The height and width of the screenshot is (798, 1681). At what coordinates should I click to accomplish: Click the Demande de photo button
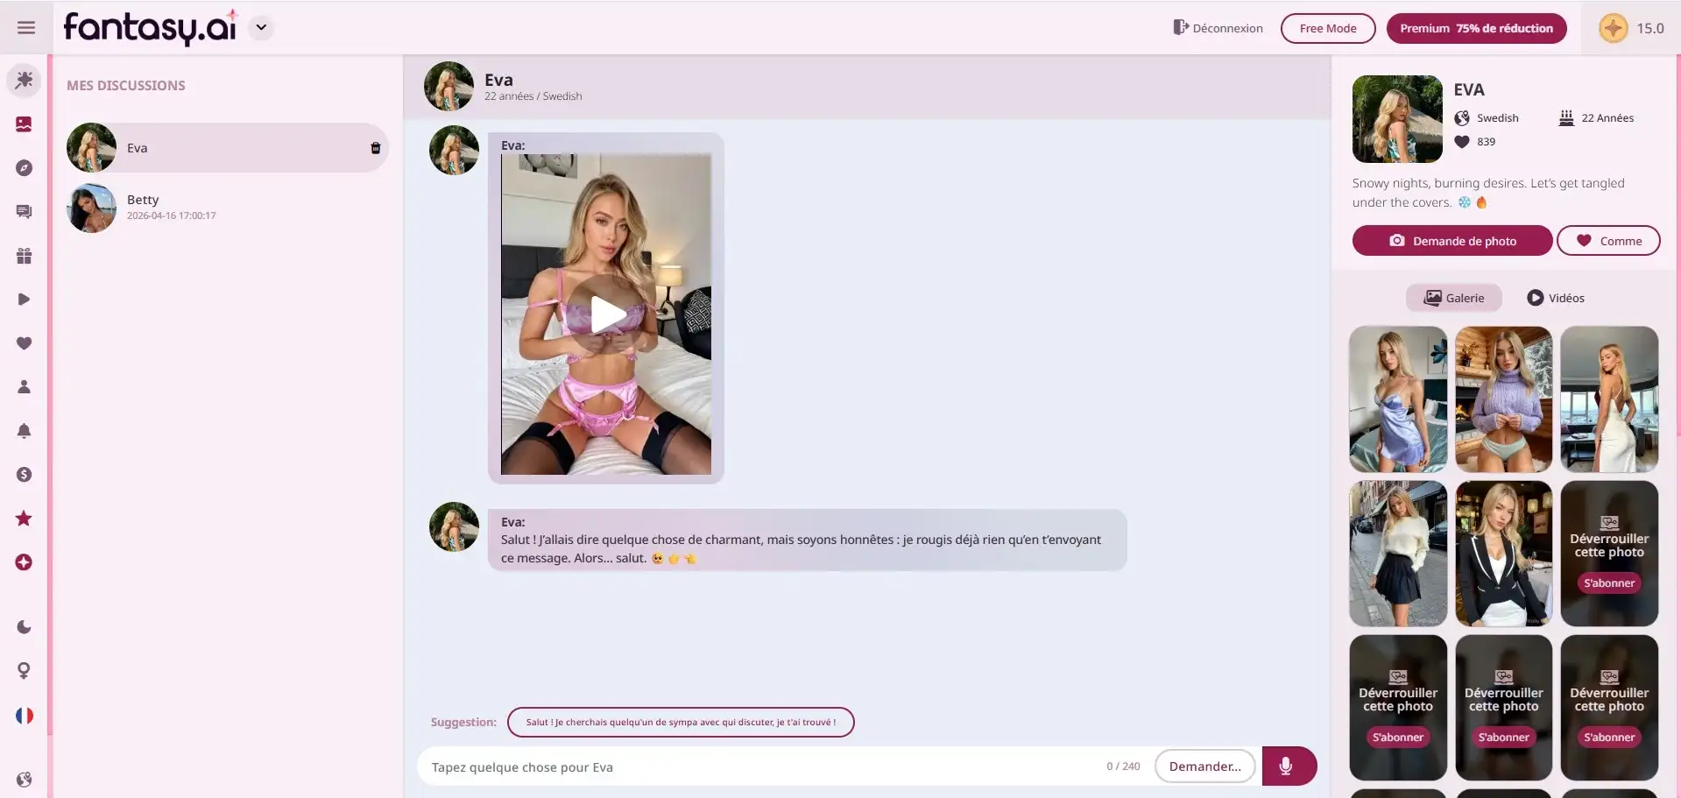click(x=1451, y=240)
